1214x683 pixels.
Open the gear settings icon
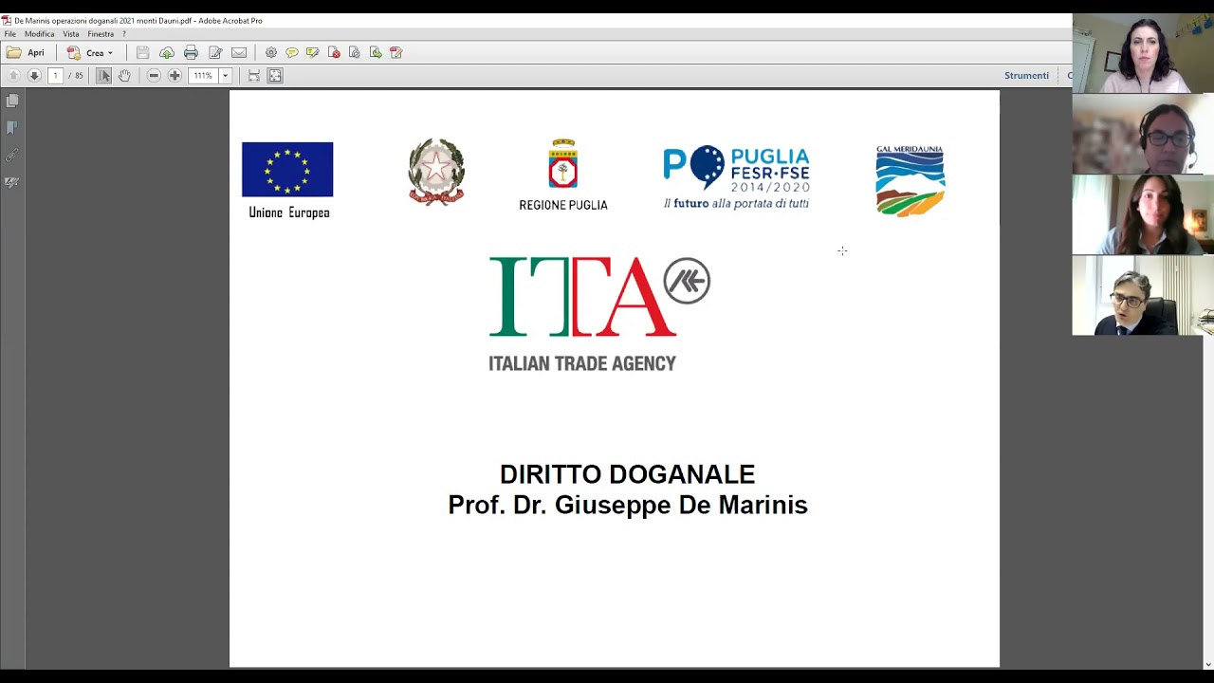click(271, 53)
